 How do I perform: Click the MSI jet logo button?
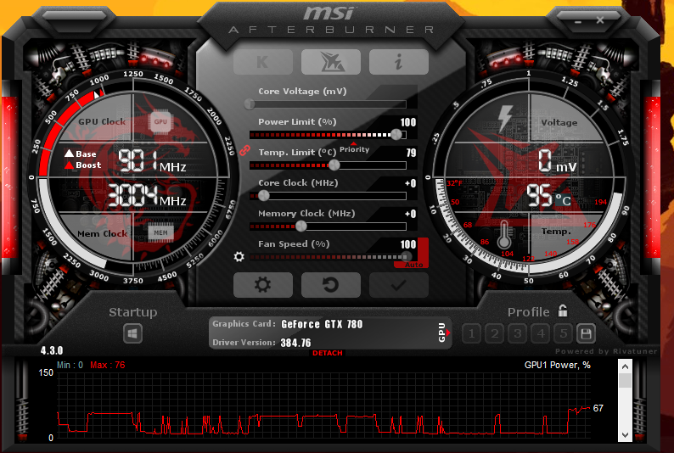click(x=331, y=62)
